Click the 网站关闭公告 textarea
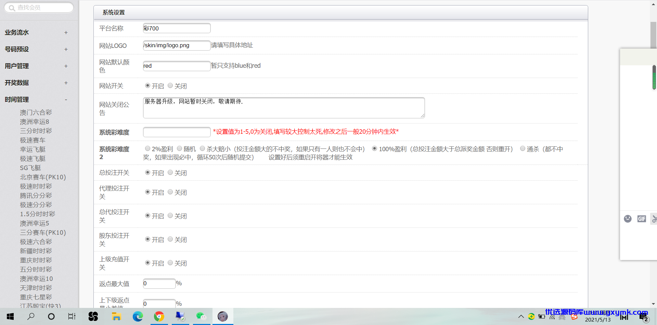657x325 pixels. [x=284, y=108]
